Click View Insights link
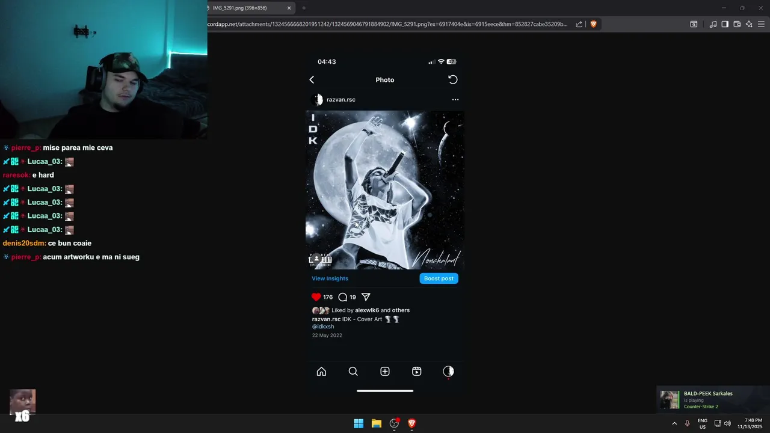Image resolution: width=770 pixels, height=433 pixels. [330, 278]
